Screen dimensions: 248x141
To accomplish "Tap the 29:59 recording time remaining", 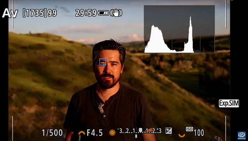I will click(x=86, y=13).
